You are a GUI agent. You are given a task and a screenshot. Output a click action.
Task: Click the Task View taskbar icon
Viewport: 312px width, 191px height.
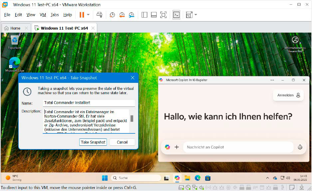pos(166,178)
